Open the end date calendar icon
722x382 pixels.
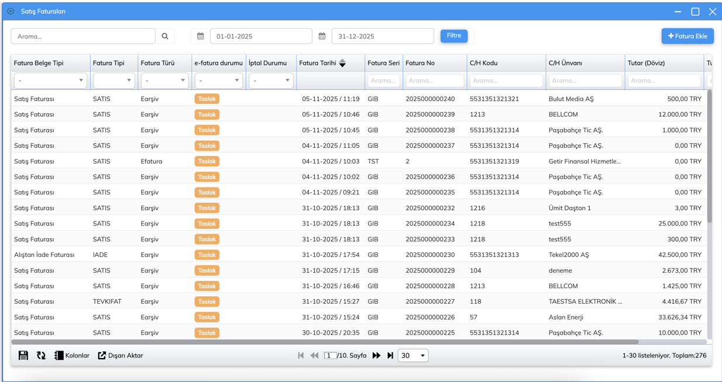point(322,36)
